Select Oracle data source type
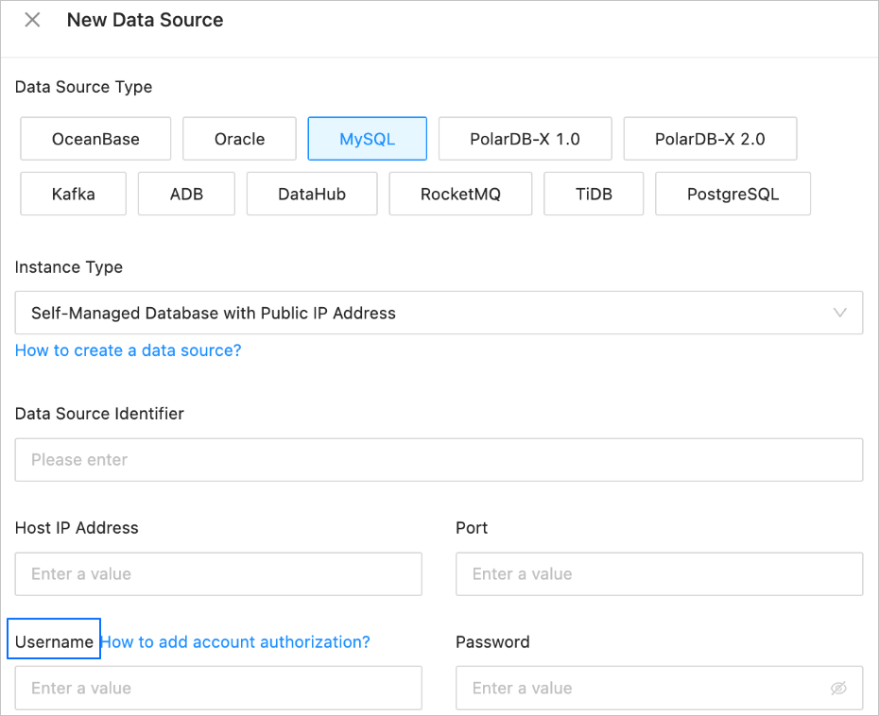879x716 pixels. pyautogui.click(x=239, y=139)
